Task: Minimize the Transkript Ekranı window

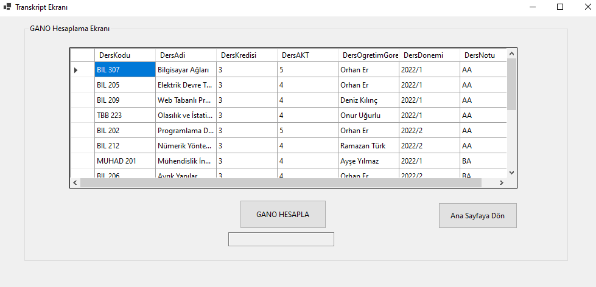Action: tap(533, 7)
